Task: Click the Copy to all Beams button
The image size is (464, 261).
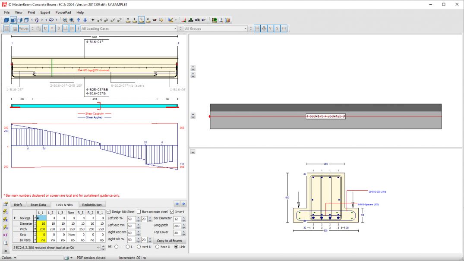Action: pyautogui.click(x=169, y=240)
